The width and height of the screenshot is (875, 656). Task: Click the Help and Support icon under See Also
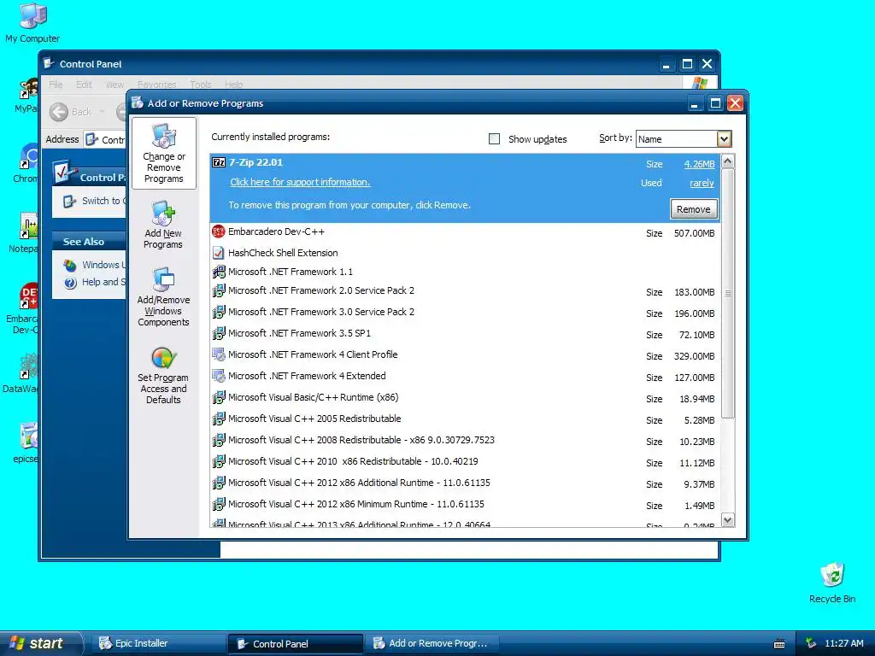tap(70, 283)
